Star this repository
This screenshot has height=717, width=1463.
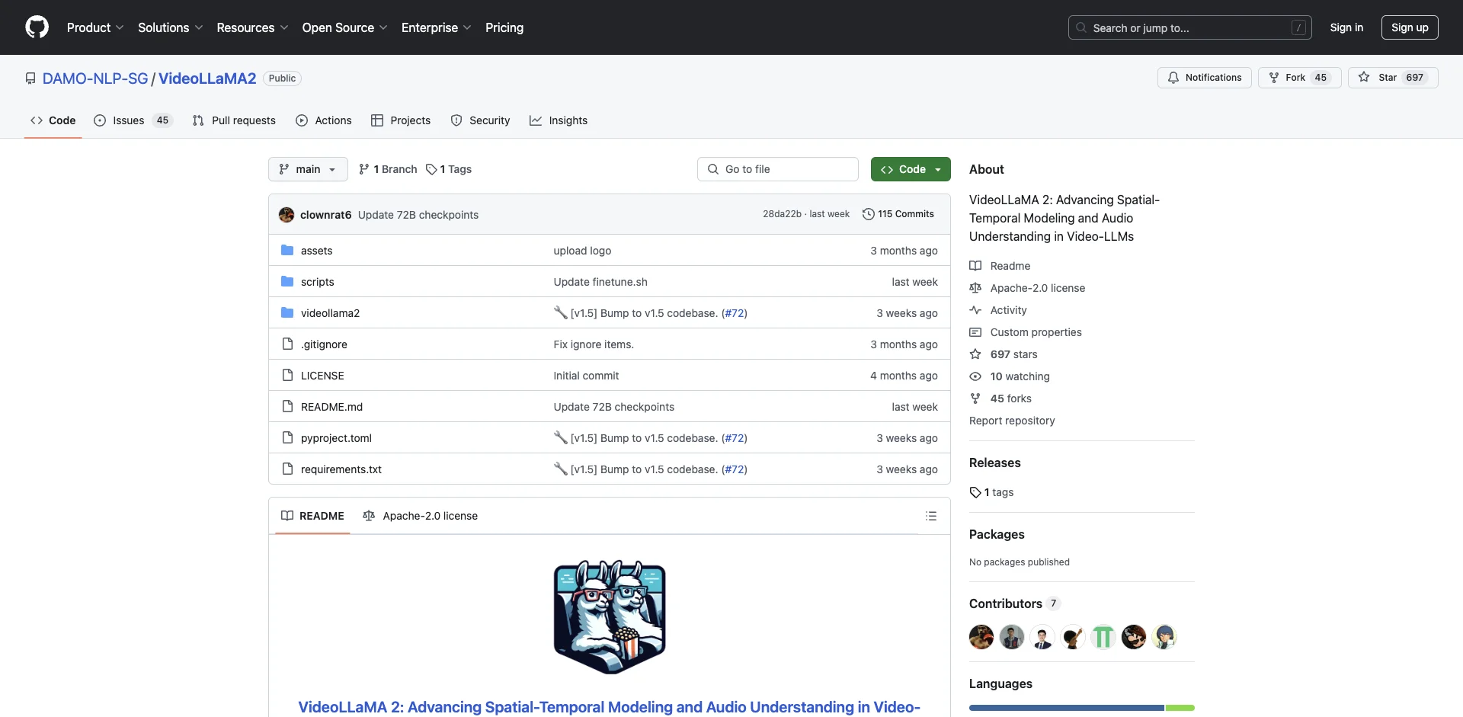(1393, 78)
